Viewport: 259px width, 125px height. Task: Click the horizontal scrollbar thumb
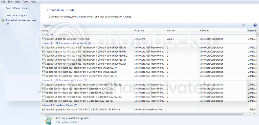coord(143,113)
